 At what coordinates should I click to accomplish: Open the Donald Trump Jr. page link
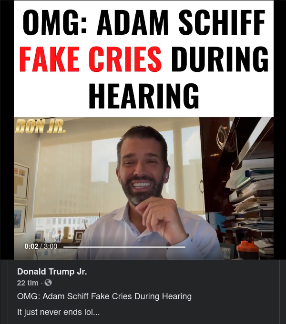coord(52,272)
